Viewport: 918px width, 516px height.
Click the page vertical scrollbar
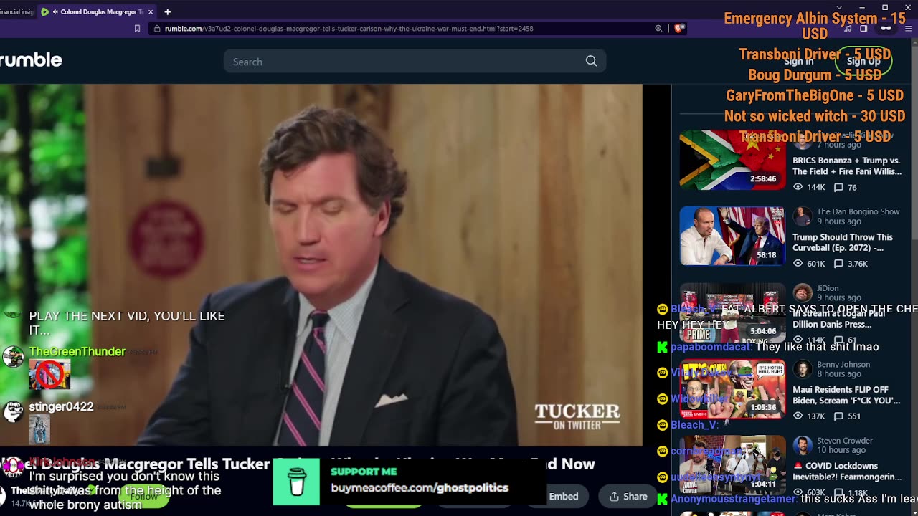tap(914, 143)
